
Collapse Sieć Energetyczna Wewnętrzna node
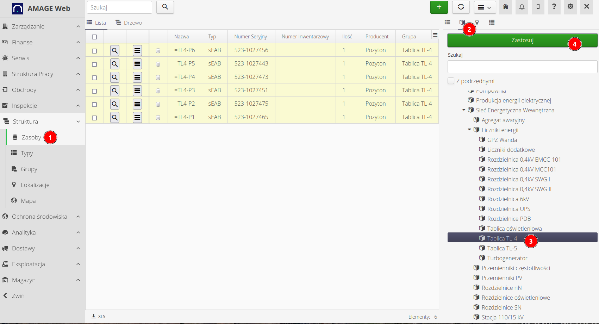(x=464, y=110)
